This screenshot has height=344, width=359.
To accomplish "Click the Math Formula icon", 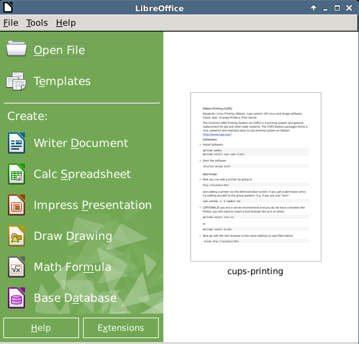I will pyautogui.click(x=16, y=267).
